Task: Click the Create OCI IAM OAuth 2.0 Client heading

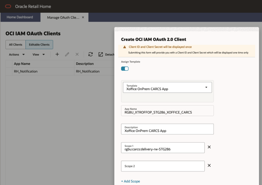Action: pos(154,39)
